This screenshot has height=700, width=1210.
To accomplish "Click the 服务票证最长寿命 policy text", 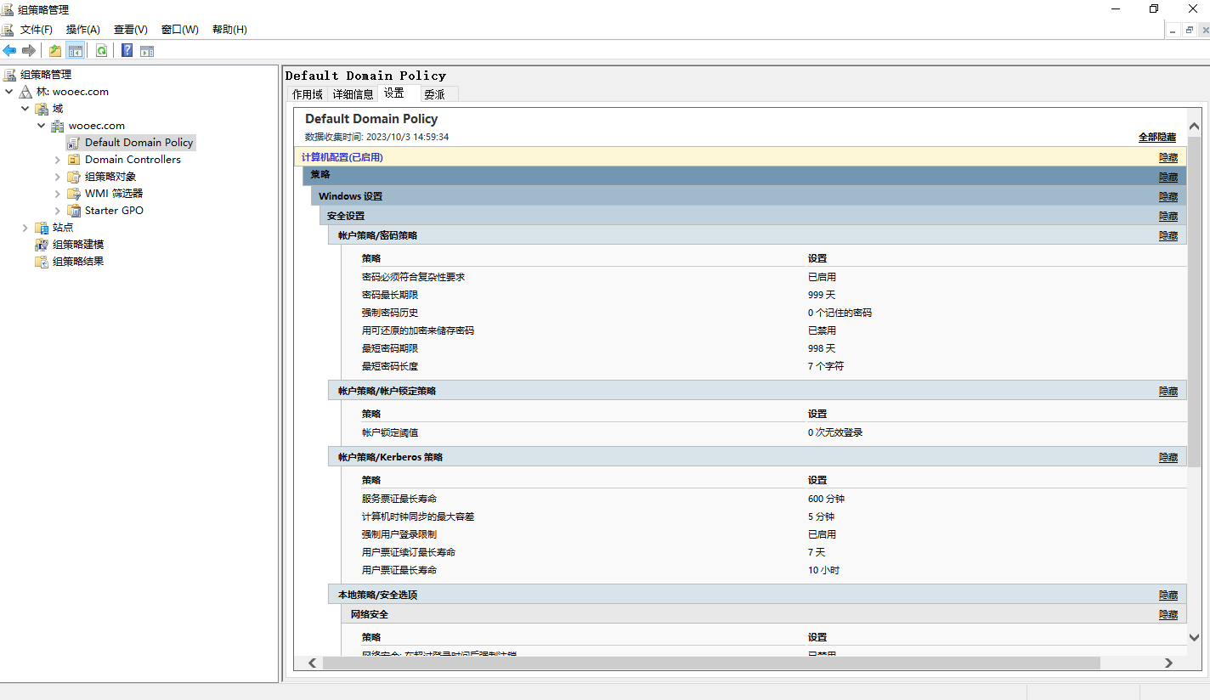I will (x=399, y=499).
